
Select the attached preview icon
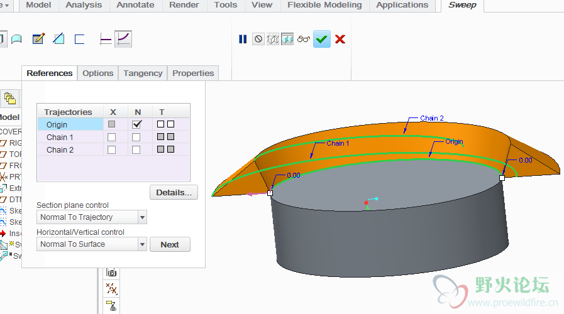point(287,39)
